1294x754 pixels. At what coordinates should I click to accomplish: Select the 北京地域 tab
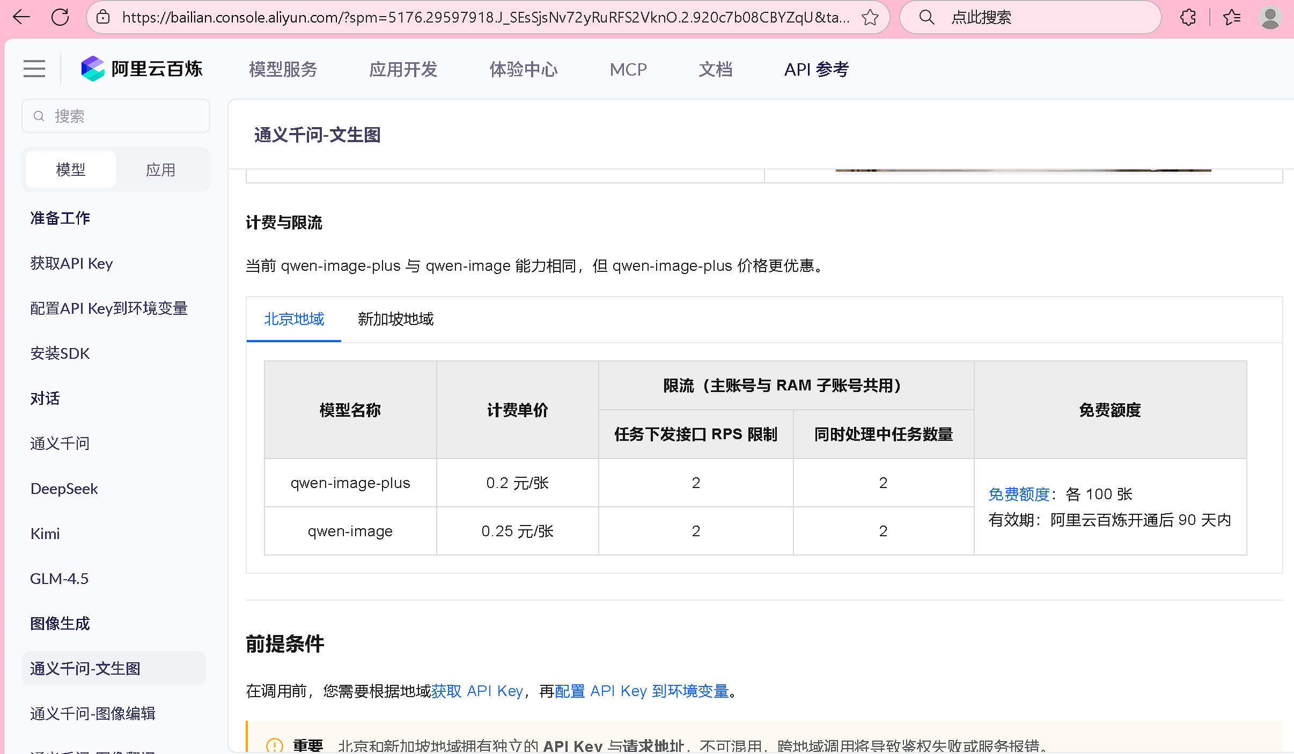pyautogui.click(x=294, y=319)
